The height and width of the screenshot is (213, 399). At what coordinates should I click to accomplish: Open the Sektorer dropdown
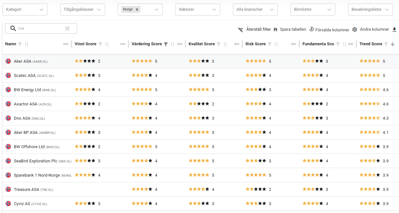(197, 9)
